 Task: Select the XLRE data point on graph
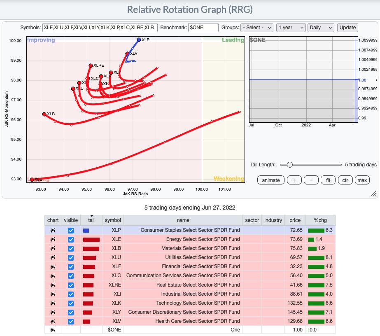pos(91,66)
